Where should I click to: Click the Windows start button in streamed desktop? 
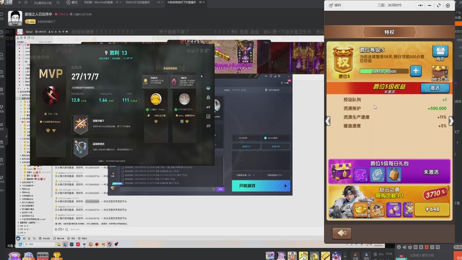(20, 244)
